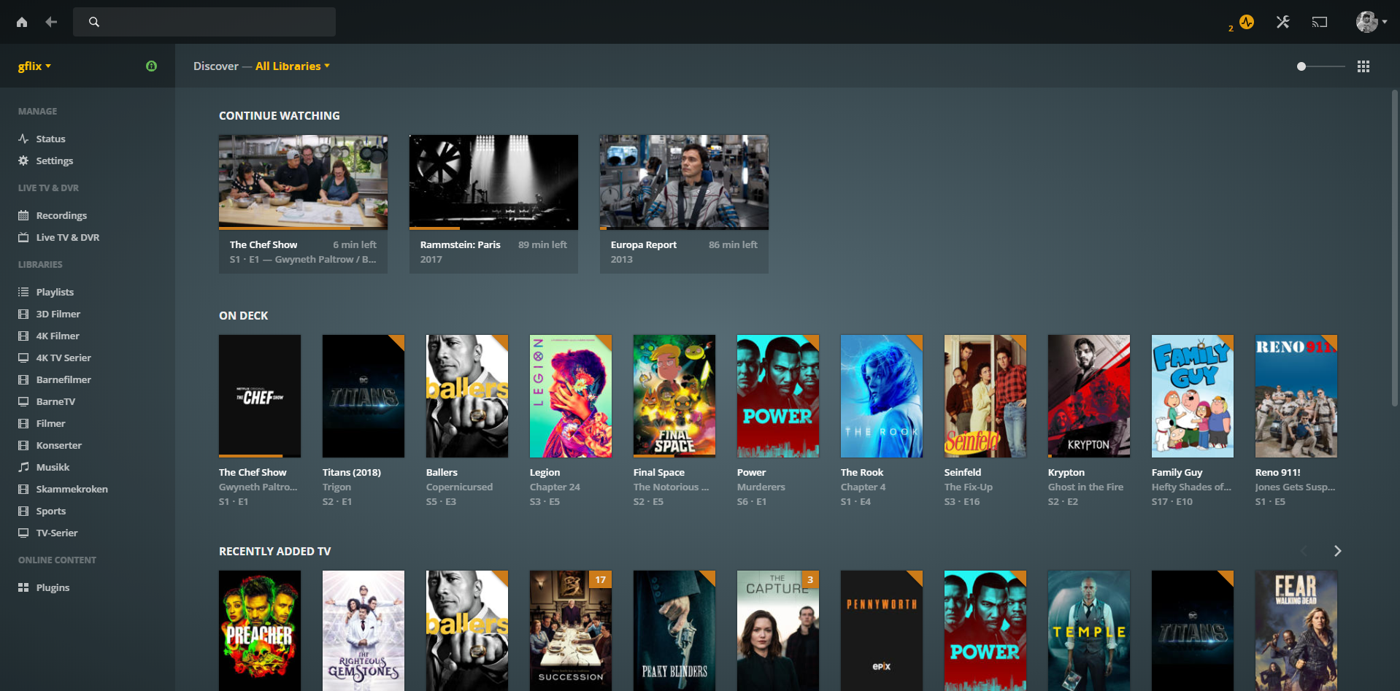Open the All Libraries dropdown
The width and height of the screenshot is (1400, 691).
point(292,66)
